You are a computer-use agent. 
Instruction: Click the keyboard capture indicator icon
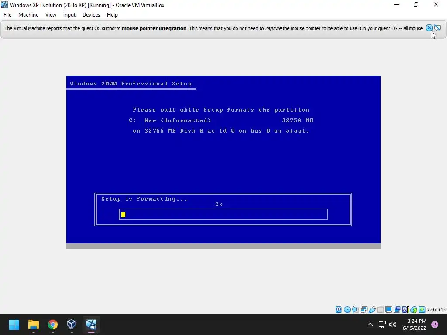click(422, 310)
